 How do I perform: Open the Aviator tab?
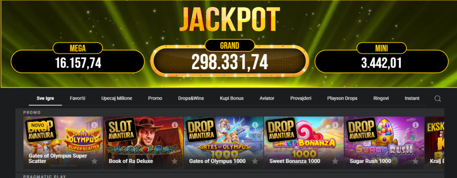267,98
